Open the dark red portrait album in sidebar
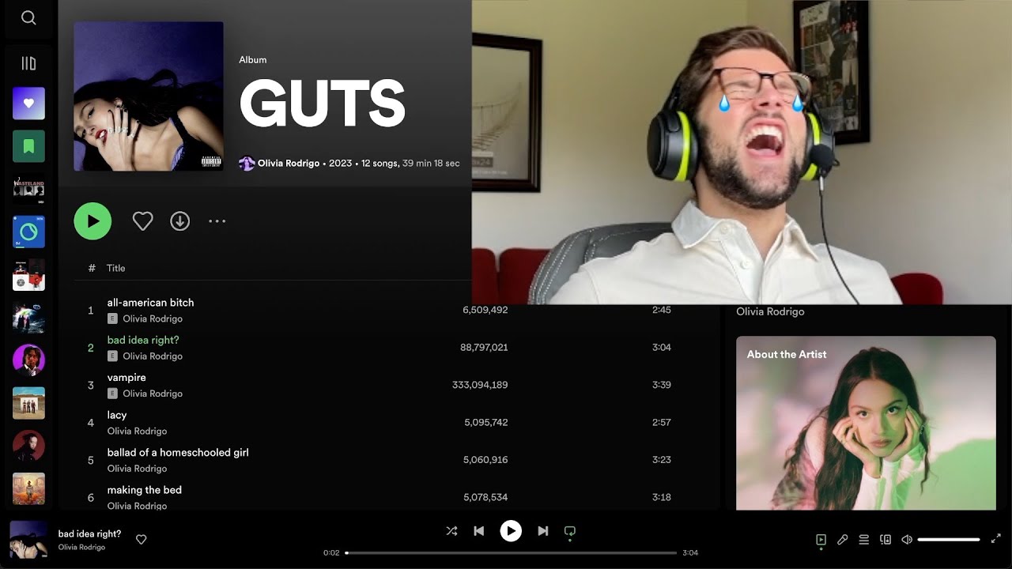The width and height of the screenshot is (1012, 569). point(28,446)
